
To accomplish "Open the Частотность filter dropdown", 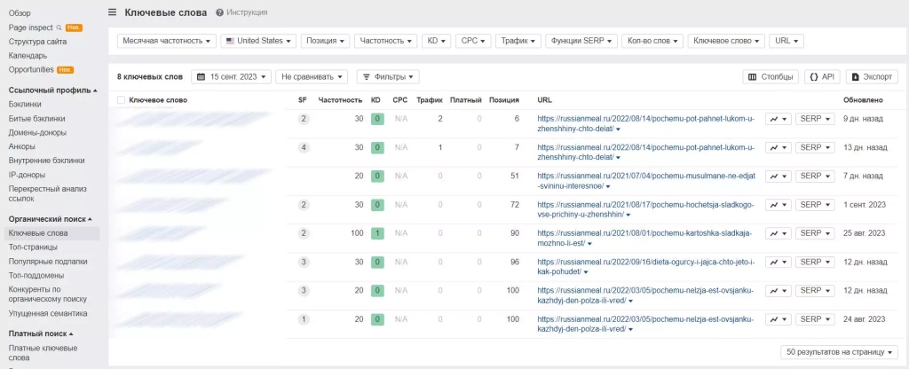I will [385, 41].
